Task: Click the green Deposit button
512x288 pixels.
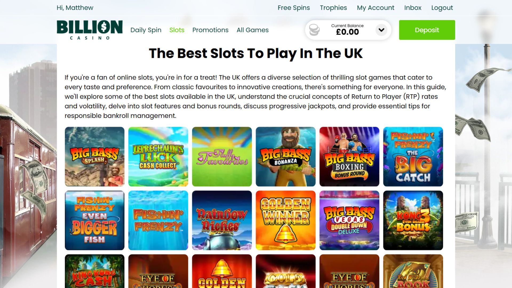Action: click(427, 30)
